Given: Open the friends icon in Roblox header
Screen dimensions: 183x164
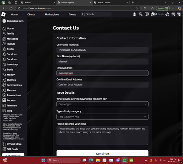Looking at the screenshot, I should click(x=141, y=14).
